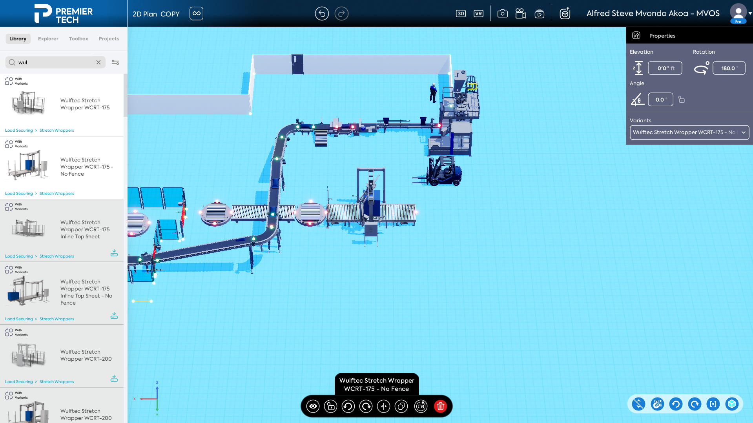The height and width of the screenshot is (423, 753).
Task: Click the library list scrollbar
Action: coord(125,95)
